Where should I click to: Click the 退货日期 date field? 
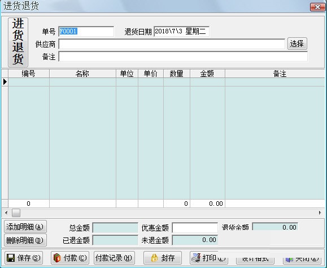tap(181, 32)
